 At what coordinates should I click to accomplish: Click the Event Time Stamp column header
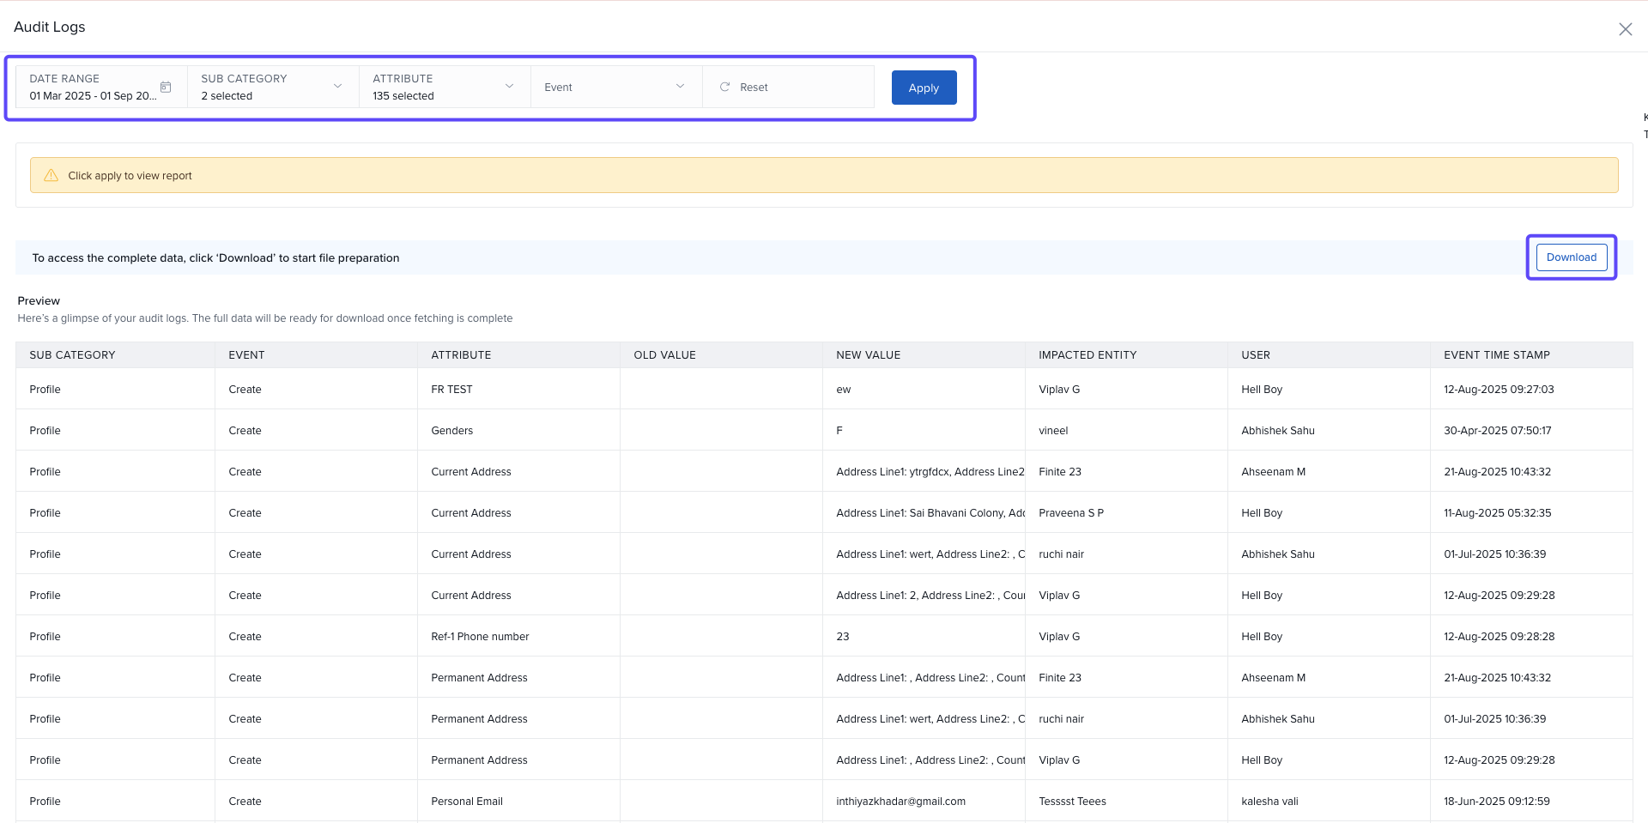1496,355
